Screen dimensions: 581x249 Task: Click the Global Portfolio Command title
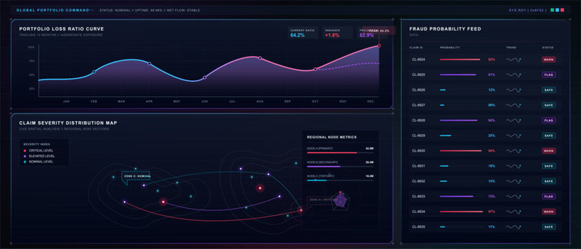point(53,10)
